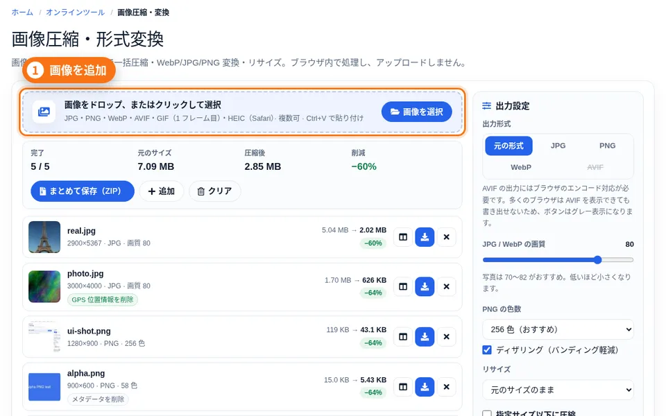Select WebP output format
The image size is (666, 416).
[521, 167]
